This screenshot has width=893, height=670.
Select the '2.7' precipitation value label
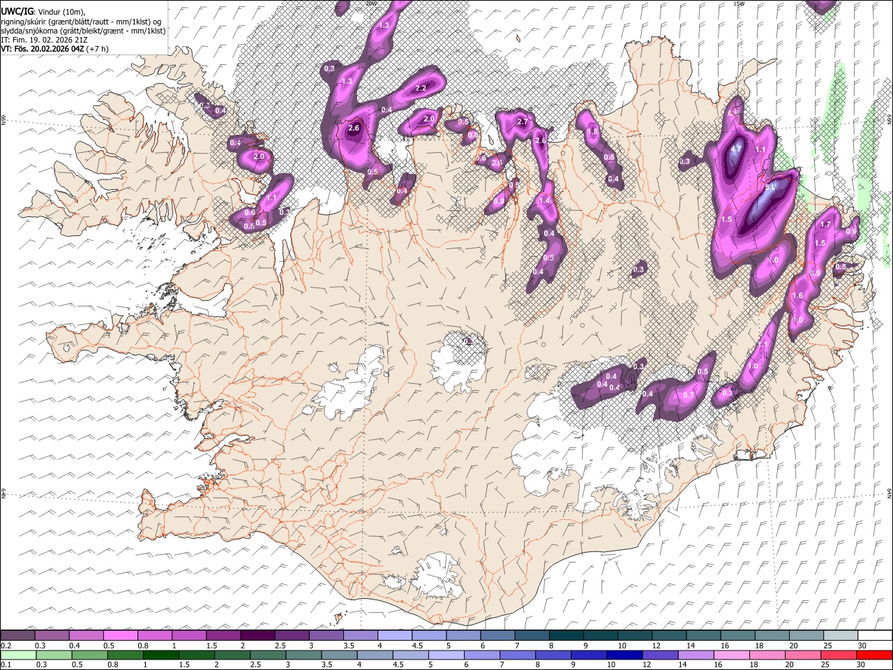pyautogui.click(x=523, y=121)
